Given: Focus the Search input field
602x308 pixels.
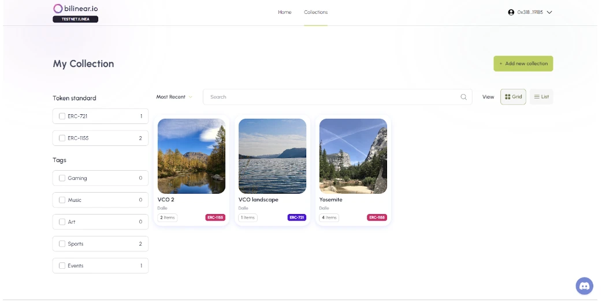Looking at the screenshot, I should (337, 97).
